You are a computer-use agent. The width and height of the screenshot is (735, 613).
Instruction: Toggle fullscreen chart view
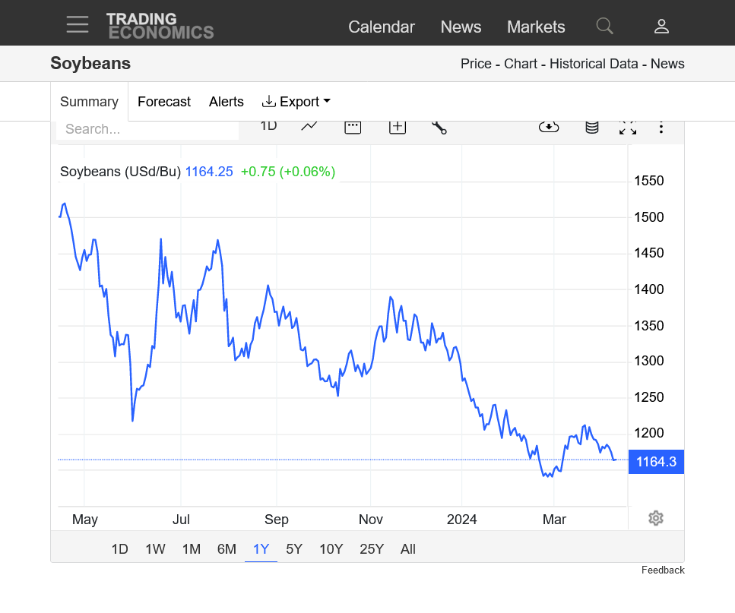[x=628, y=128]
